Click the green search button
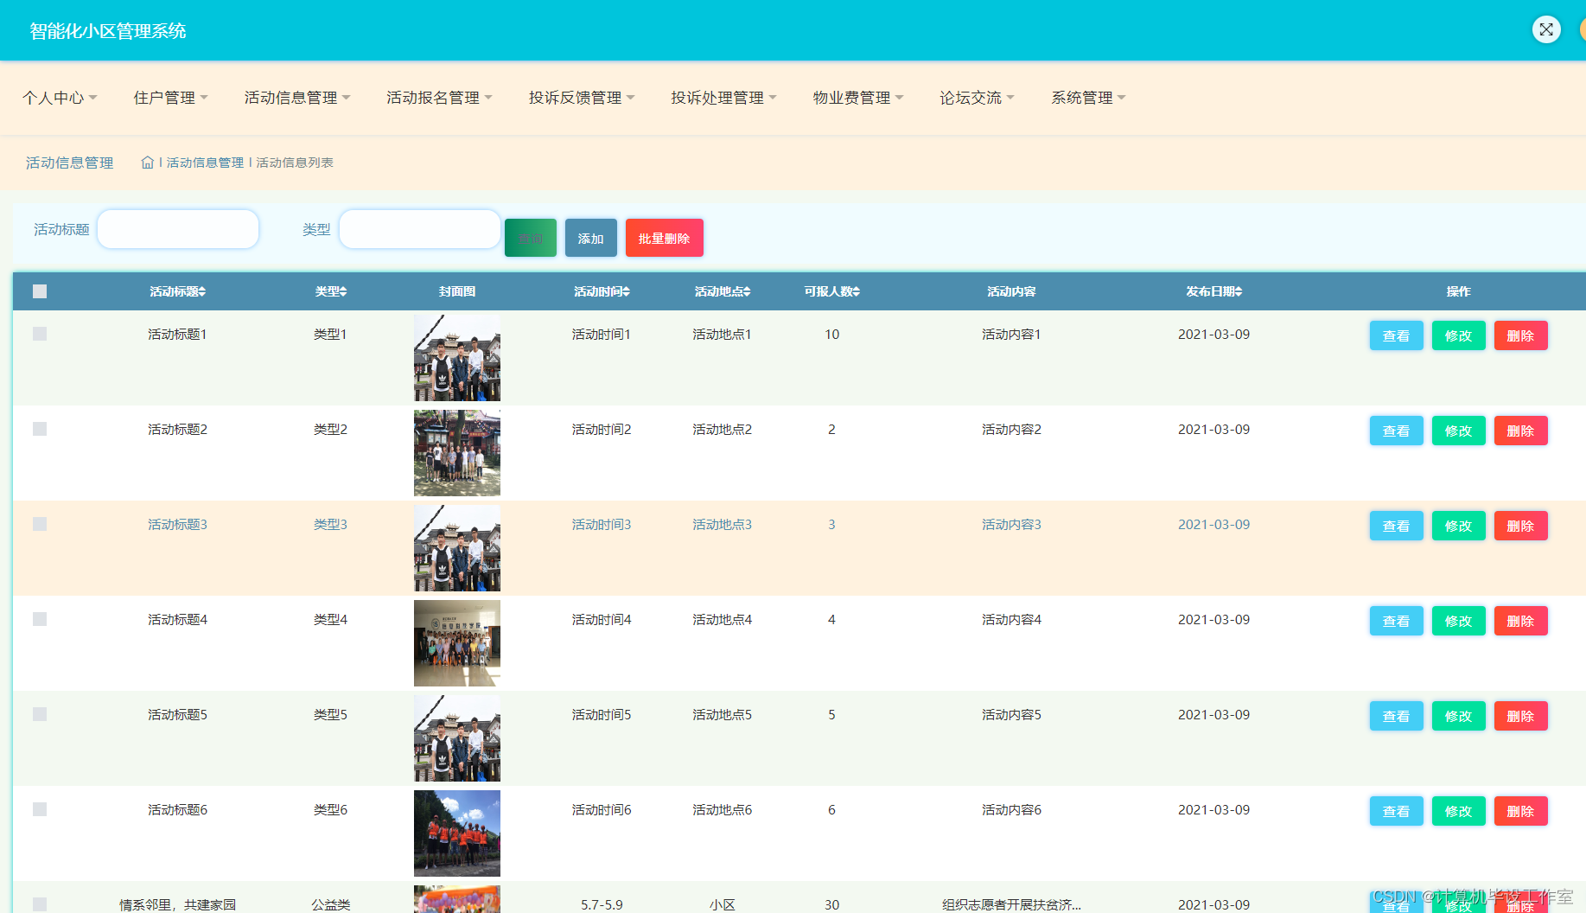 point(531,238)
